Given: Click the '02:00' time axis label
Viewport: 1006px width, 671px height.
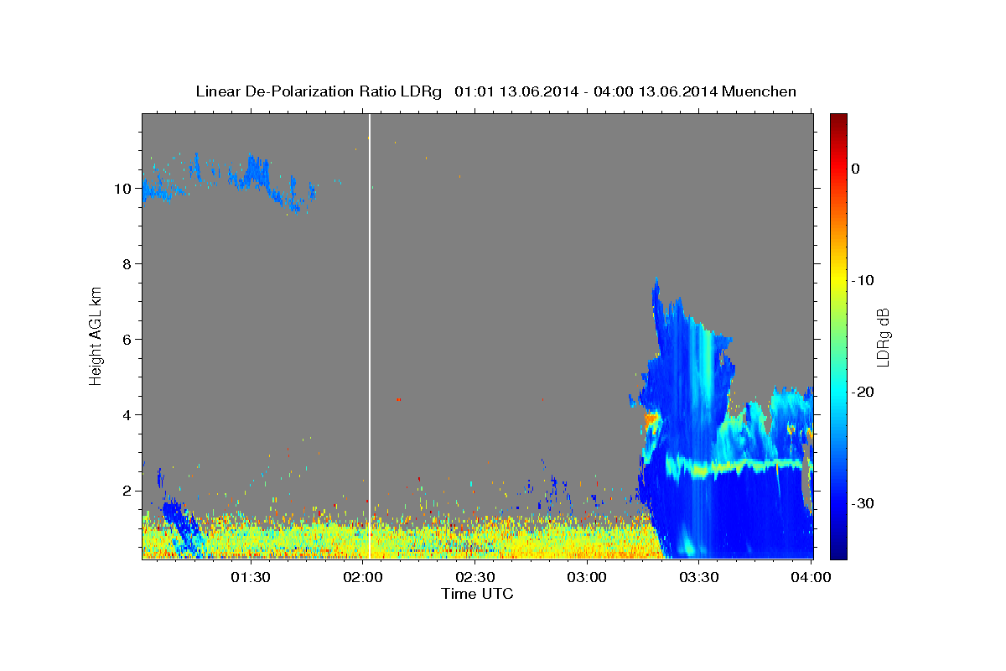Looking at the screenshot, I should [363, 576].
